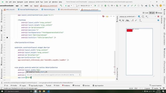Push commits with the Git arrow icon
Image resolution: width=166 pixels, height=93 pixels.
pyautogui.click(x=135, y=6)
